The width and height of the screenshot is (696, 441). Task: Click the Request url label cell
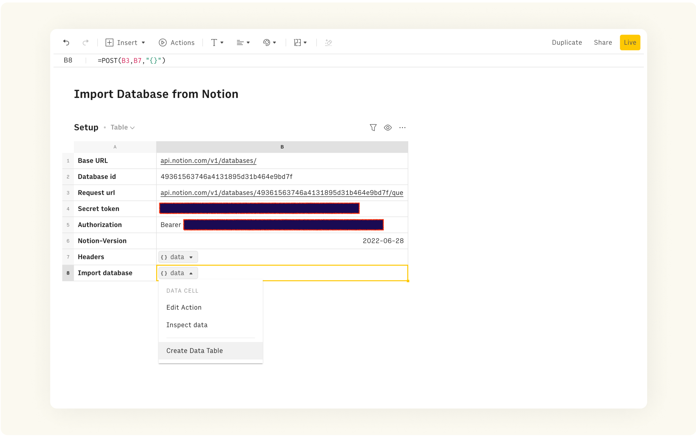tap(115, 193)
